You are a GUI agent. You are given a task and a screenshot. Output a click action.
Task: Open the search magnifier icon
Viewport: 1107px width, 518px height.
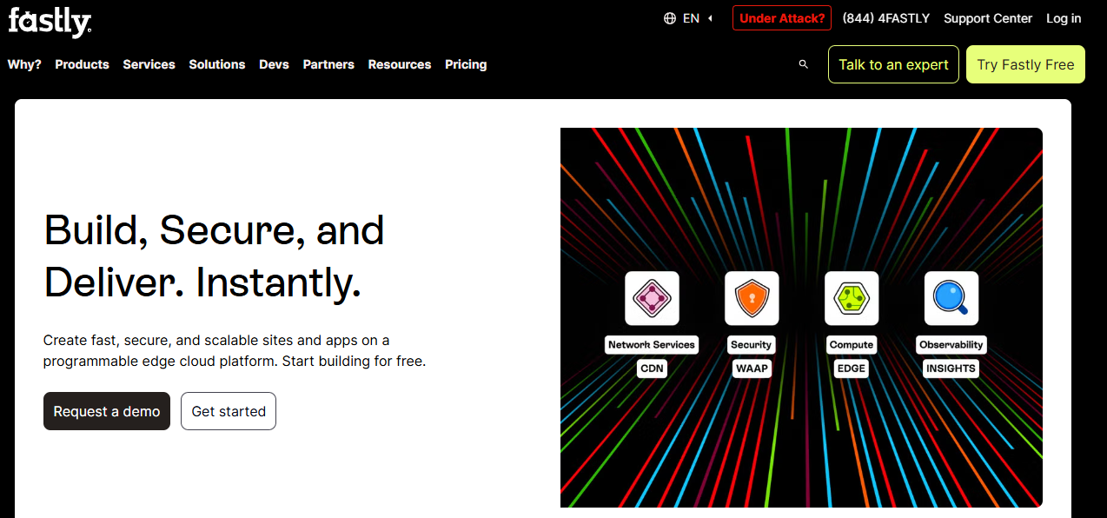tap(804, 64)
